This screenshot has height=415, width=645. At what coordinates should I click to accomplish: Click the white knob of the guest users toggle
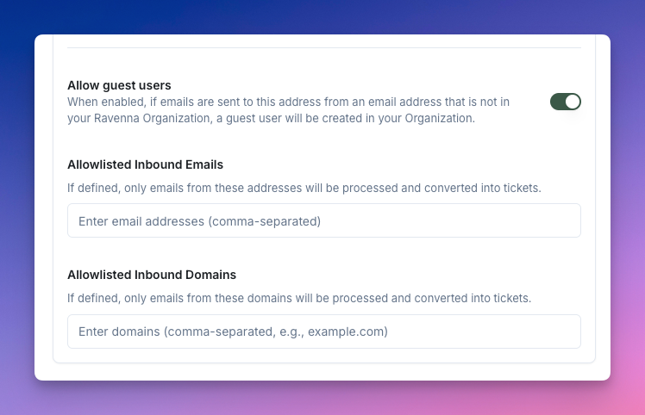573,102
